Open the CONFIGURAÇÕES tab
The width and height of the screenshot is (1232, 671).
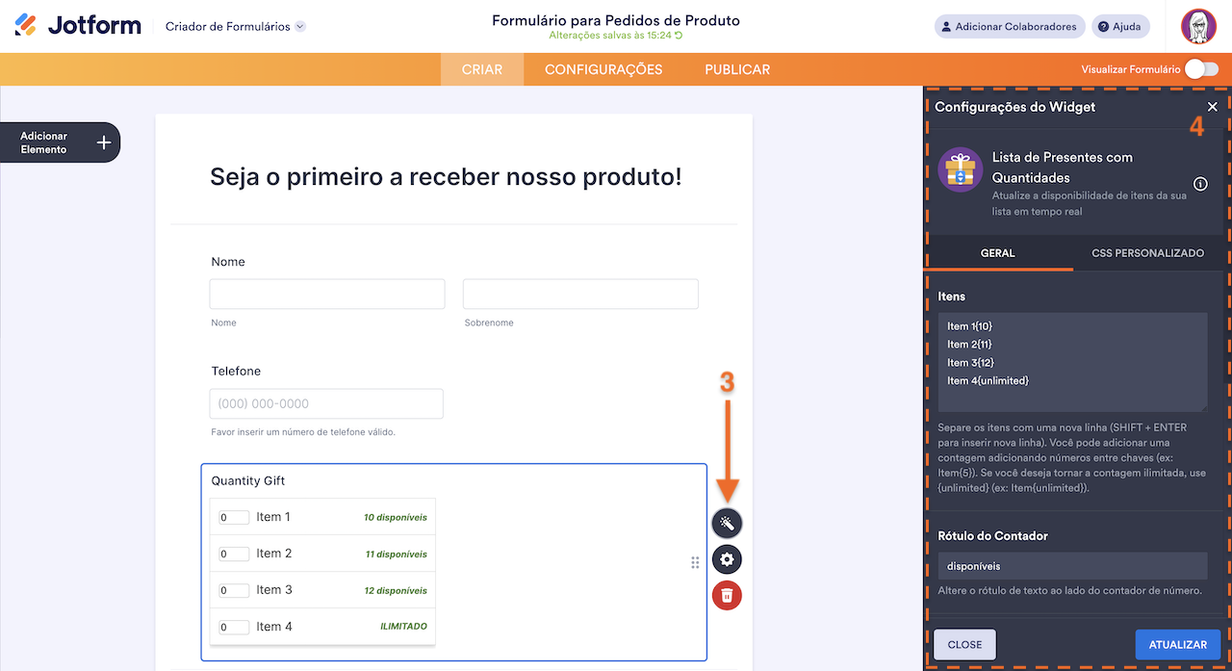click(x=603, y=69)
